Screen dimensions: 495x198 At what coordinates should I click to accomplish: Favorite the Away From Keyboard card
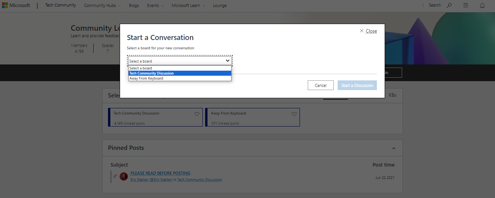point(294,114)
